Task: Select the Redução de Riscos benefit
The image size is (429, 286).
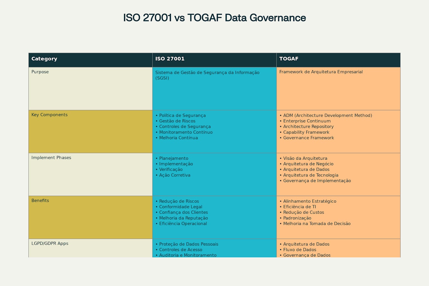Action: click(x=179, y=201)
